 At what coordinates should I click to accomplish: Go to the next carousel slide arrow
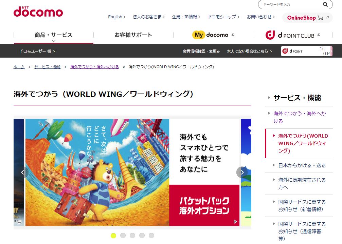(242, 172)
